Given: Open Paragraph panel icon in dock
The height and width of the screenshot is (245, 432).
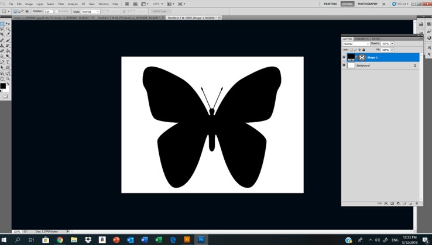Looking at the screenshot, I should click(429, 54).
